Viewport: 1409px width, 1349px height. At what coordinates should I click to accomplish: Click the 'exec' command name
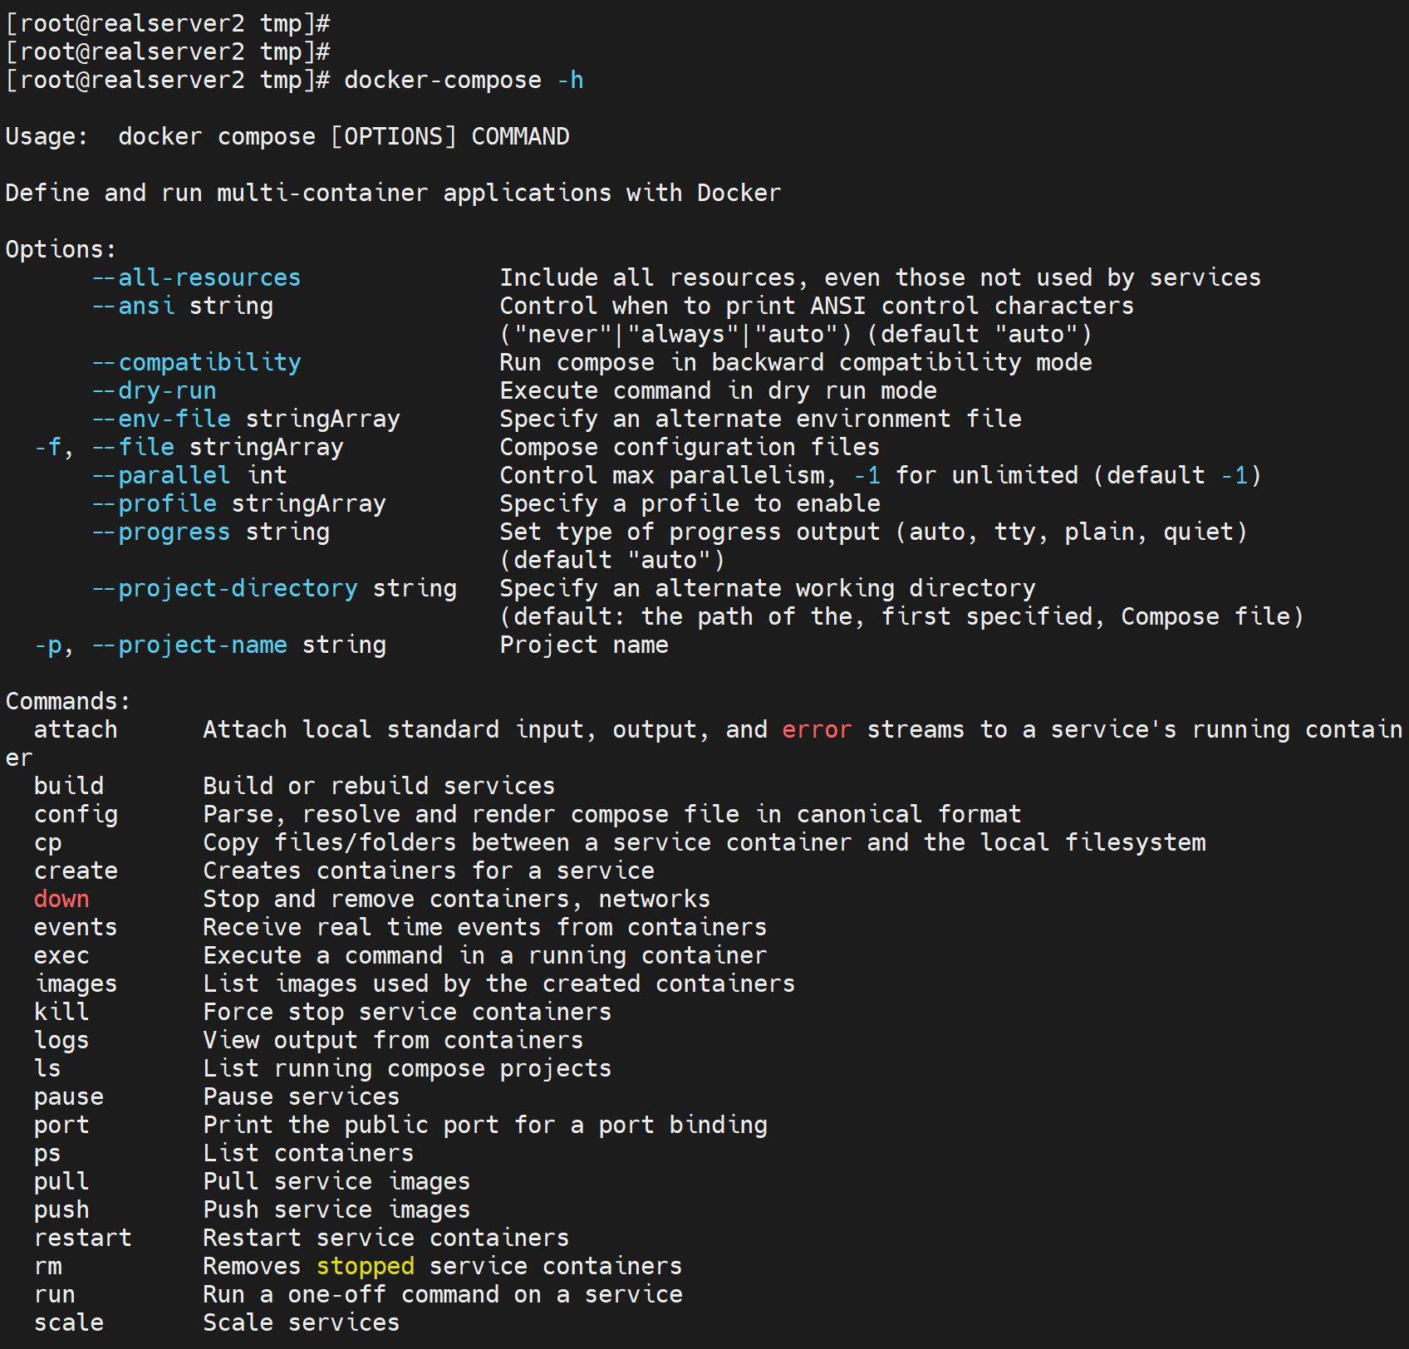(x=61, y=955)
